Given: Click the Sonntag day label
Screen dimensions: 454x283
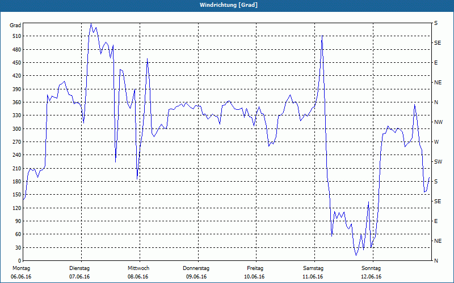Looking at the screenshot, I should coord(371,268).
